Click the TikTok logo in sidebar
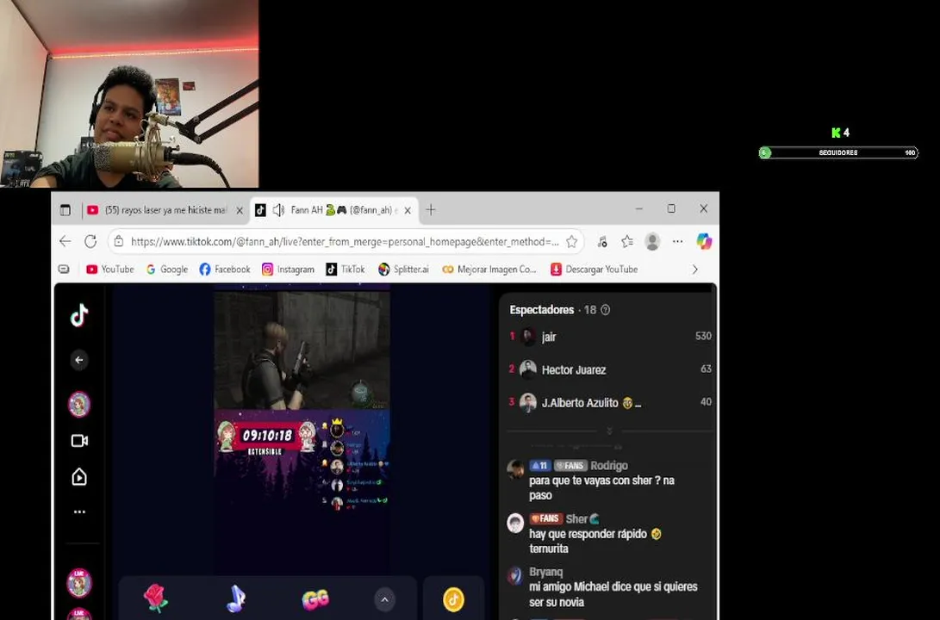Image resolution: width=940 pixels, height=620 pixels. click(79, 315)
